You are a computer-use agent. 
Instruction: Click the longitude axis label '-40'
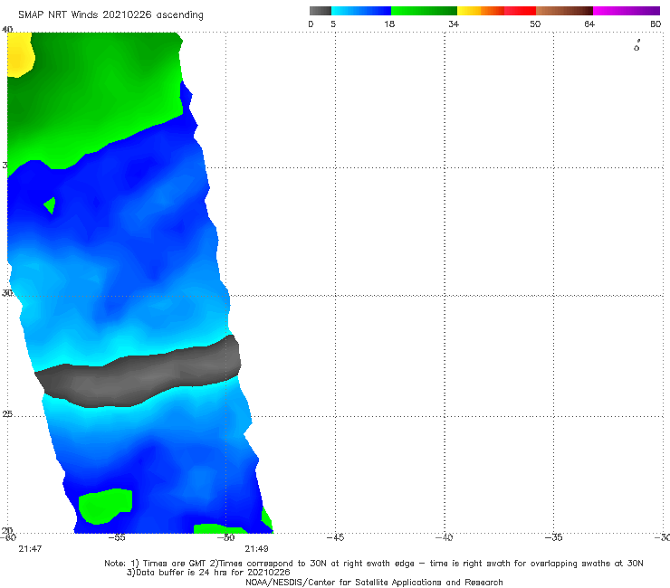coord(445,537)
